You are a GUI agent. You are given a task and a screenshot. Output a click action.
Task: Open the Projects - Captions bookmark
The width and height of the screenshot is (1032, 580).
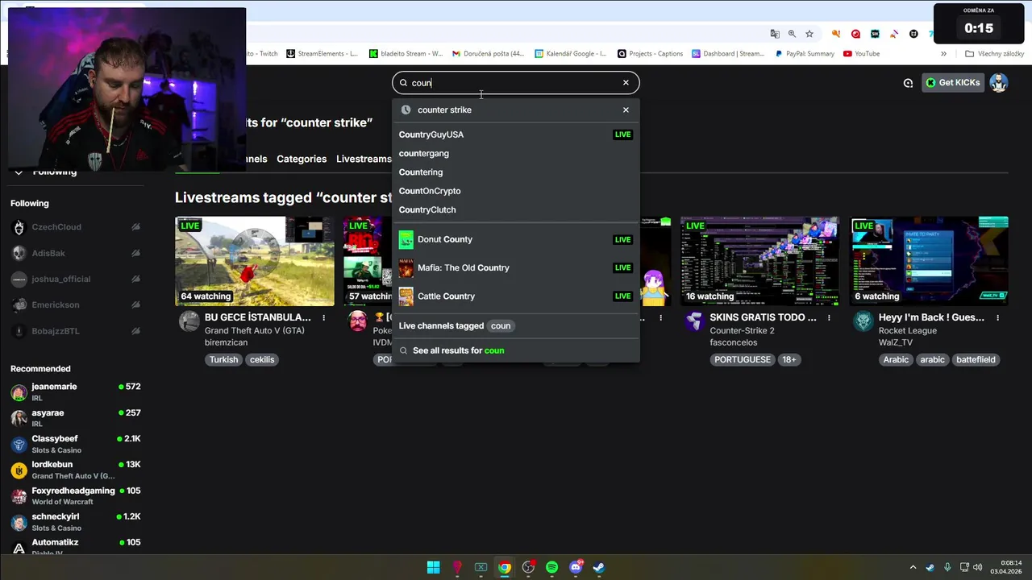coord(651,54)
